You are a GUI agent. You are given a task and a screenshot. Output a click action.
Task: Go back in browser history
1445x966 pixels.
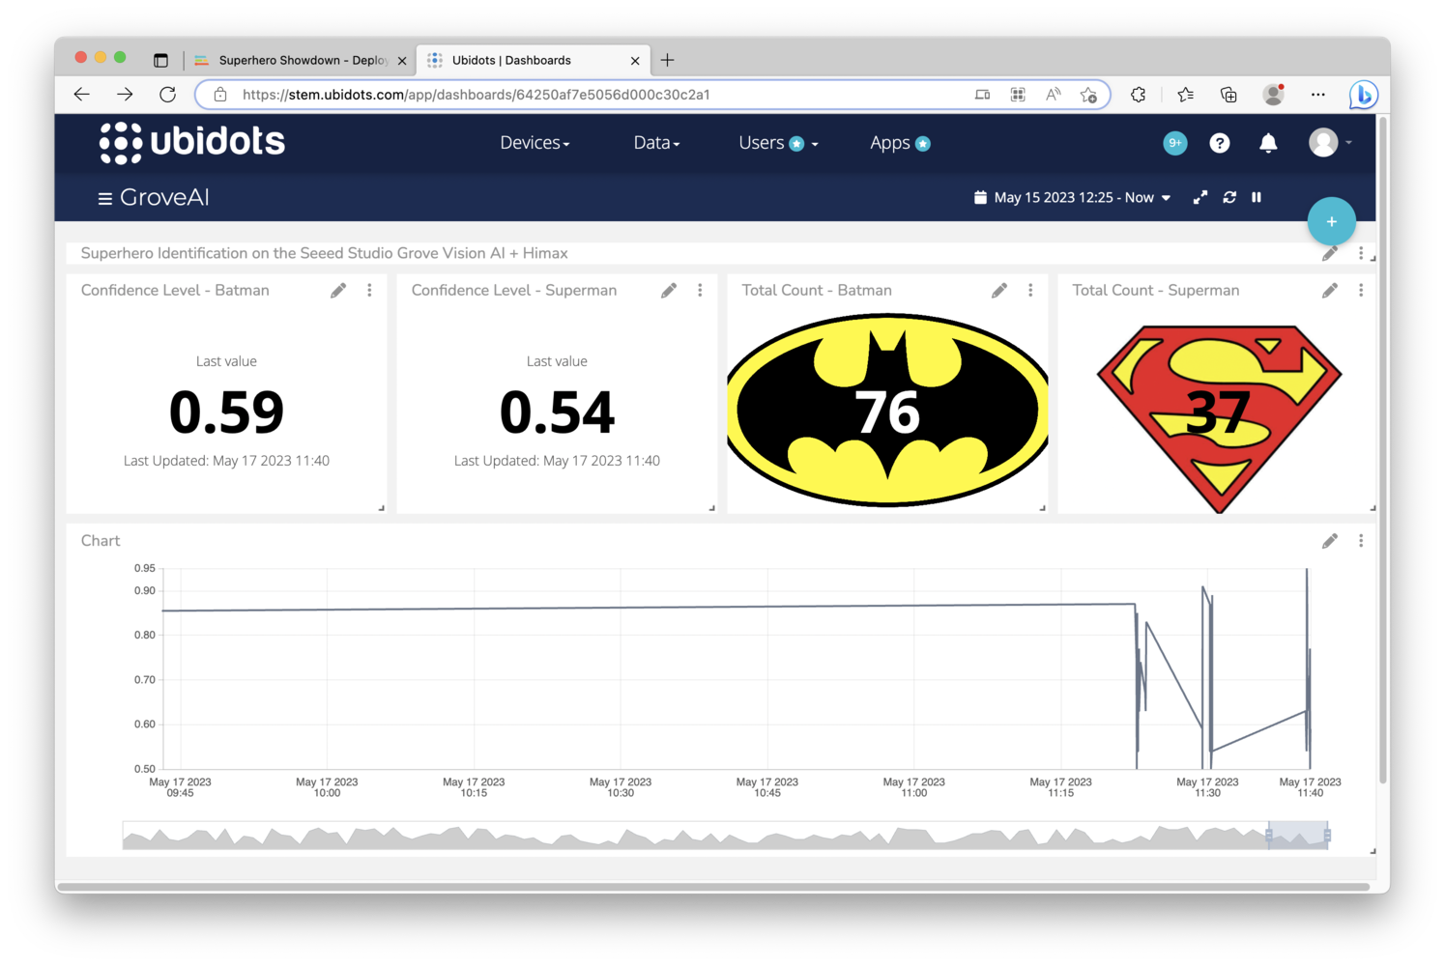pyautogui.click(x=82, y=94)
